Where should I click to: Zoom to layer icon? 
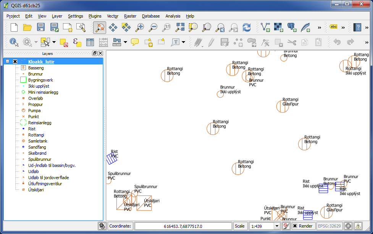point(207,27)
